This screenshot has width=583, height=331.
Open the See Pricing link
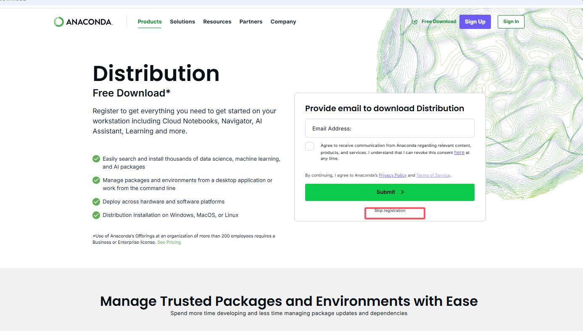click(x=169, y=242)
